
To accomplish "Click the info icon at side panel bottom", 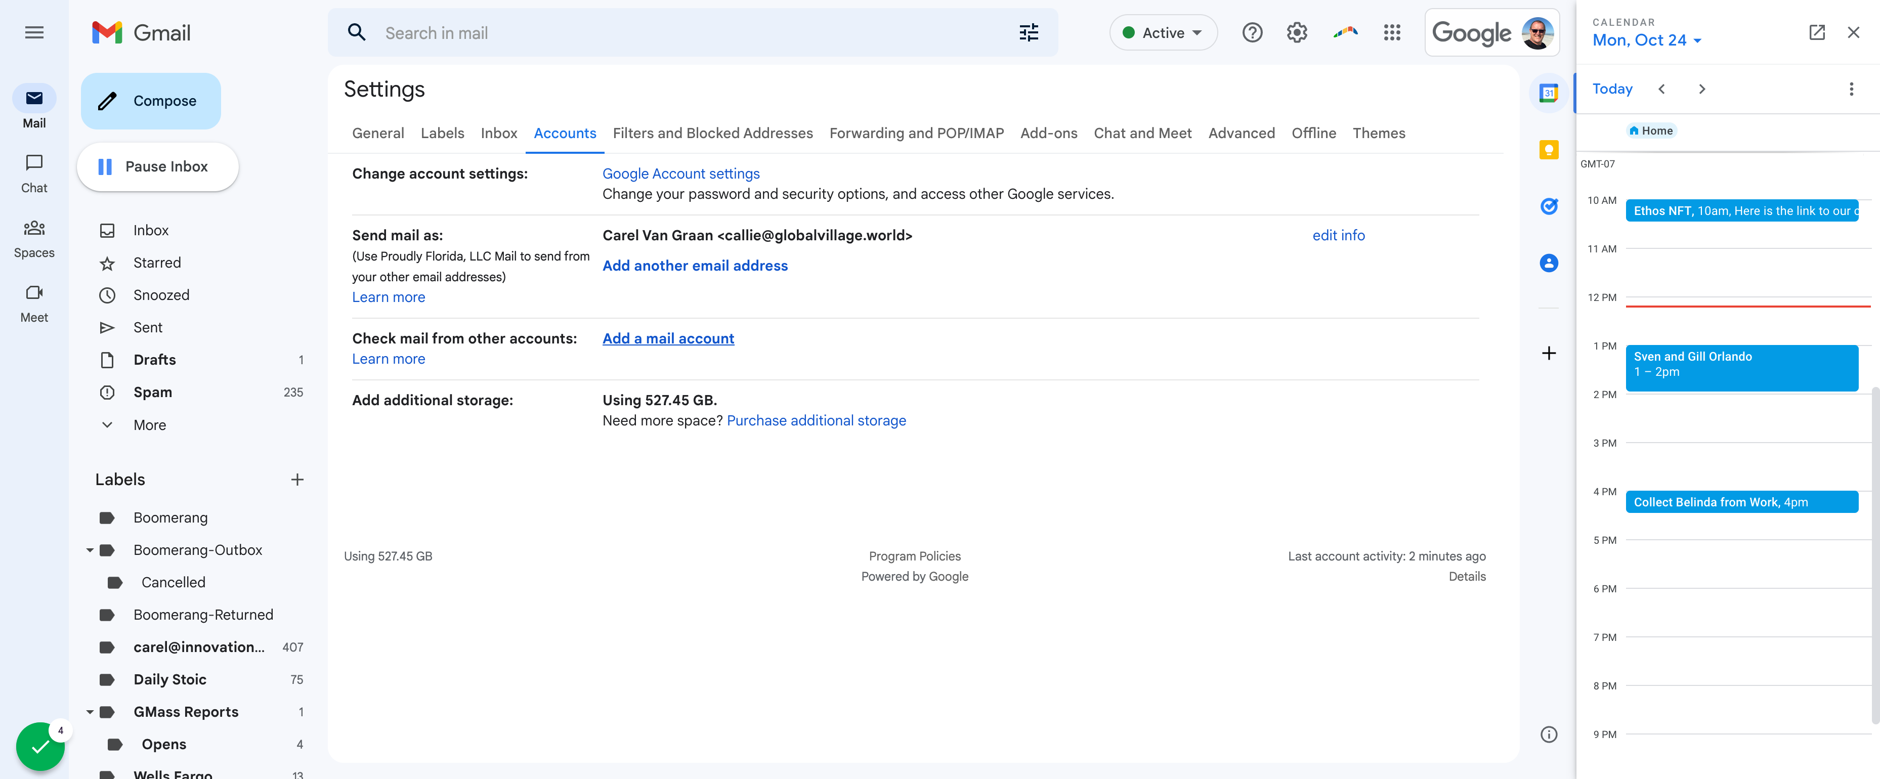I will (x=1548, y=734).
